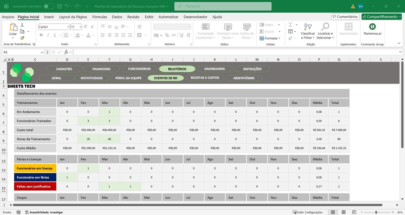
Task: Switch to the Dados ribbon tab
Action: coord(117,17)
